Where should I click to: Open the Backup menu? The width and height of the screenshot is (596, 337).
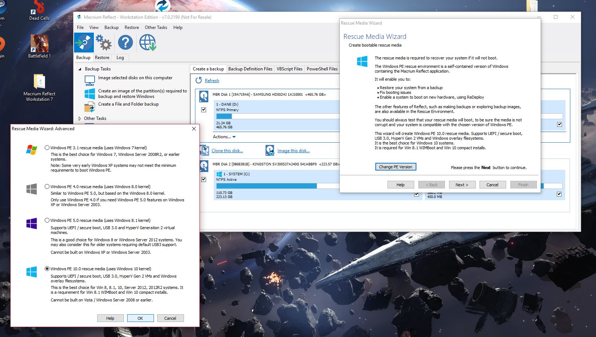click(x=111, y=28)
